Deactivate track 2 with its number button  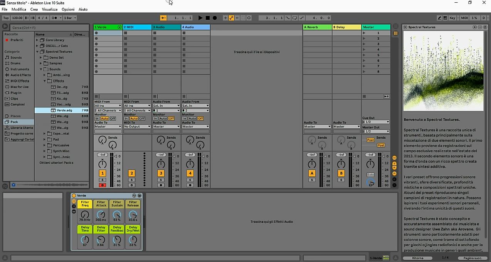131,173
